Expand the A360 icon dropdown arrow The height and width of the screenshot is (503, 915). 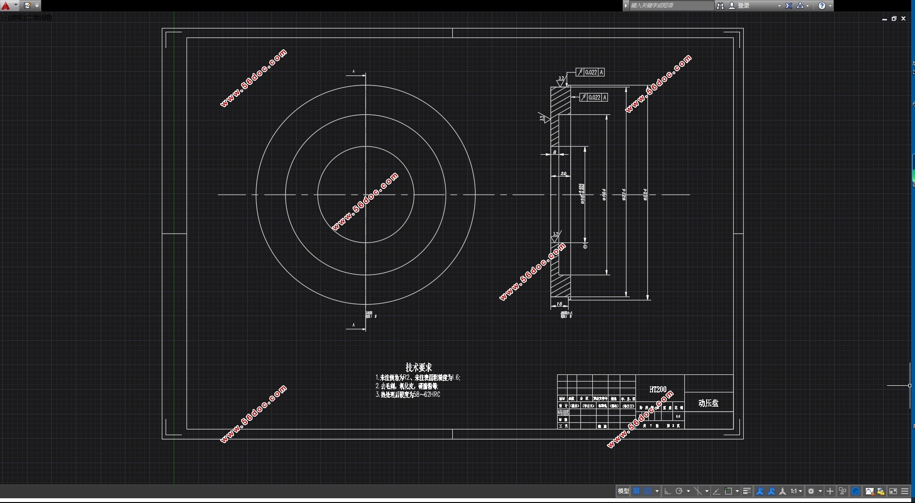coord(808,6)
